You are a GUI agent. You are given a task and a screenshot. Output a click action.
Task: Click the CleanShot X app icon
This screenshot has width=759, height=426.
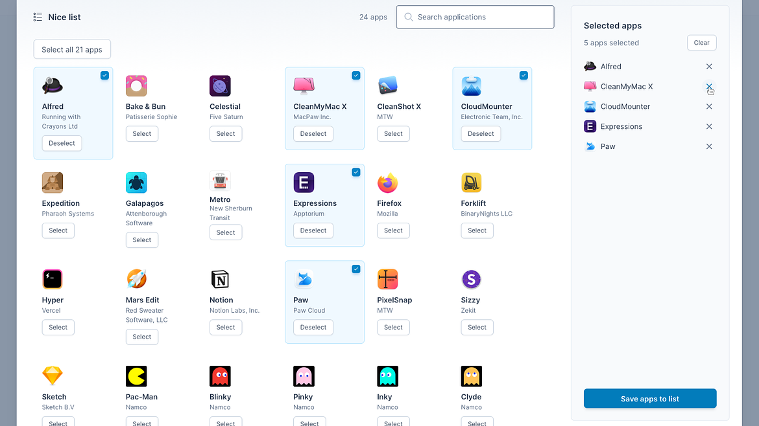click(388, 86)
